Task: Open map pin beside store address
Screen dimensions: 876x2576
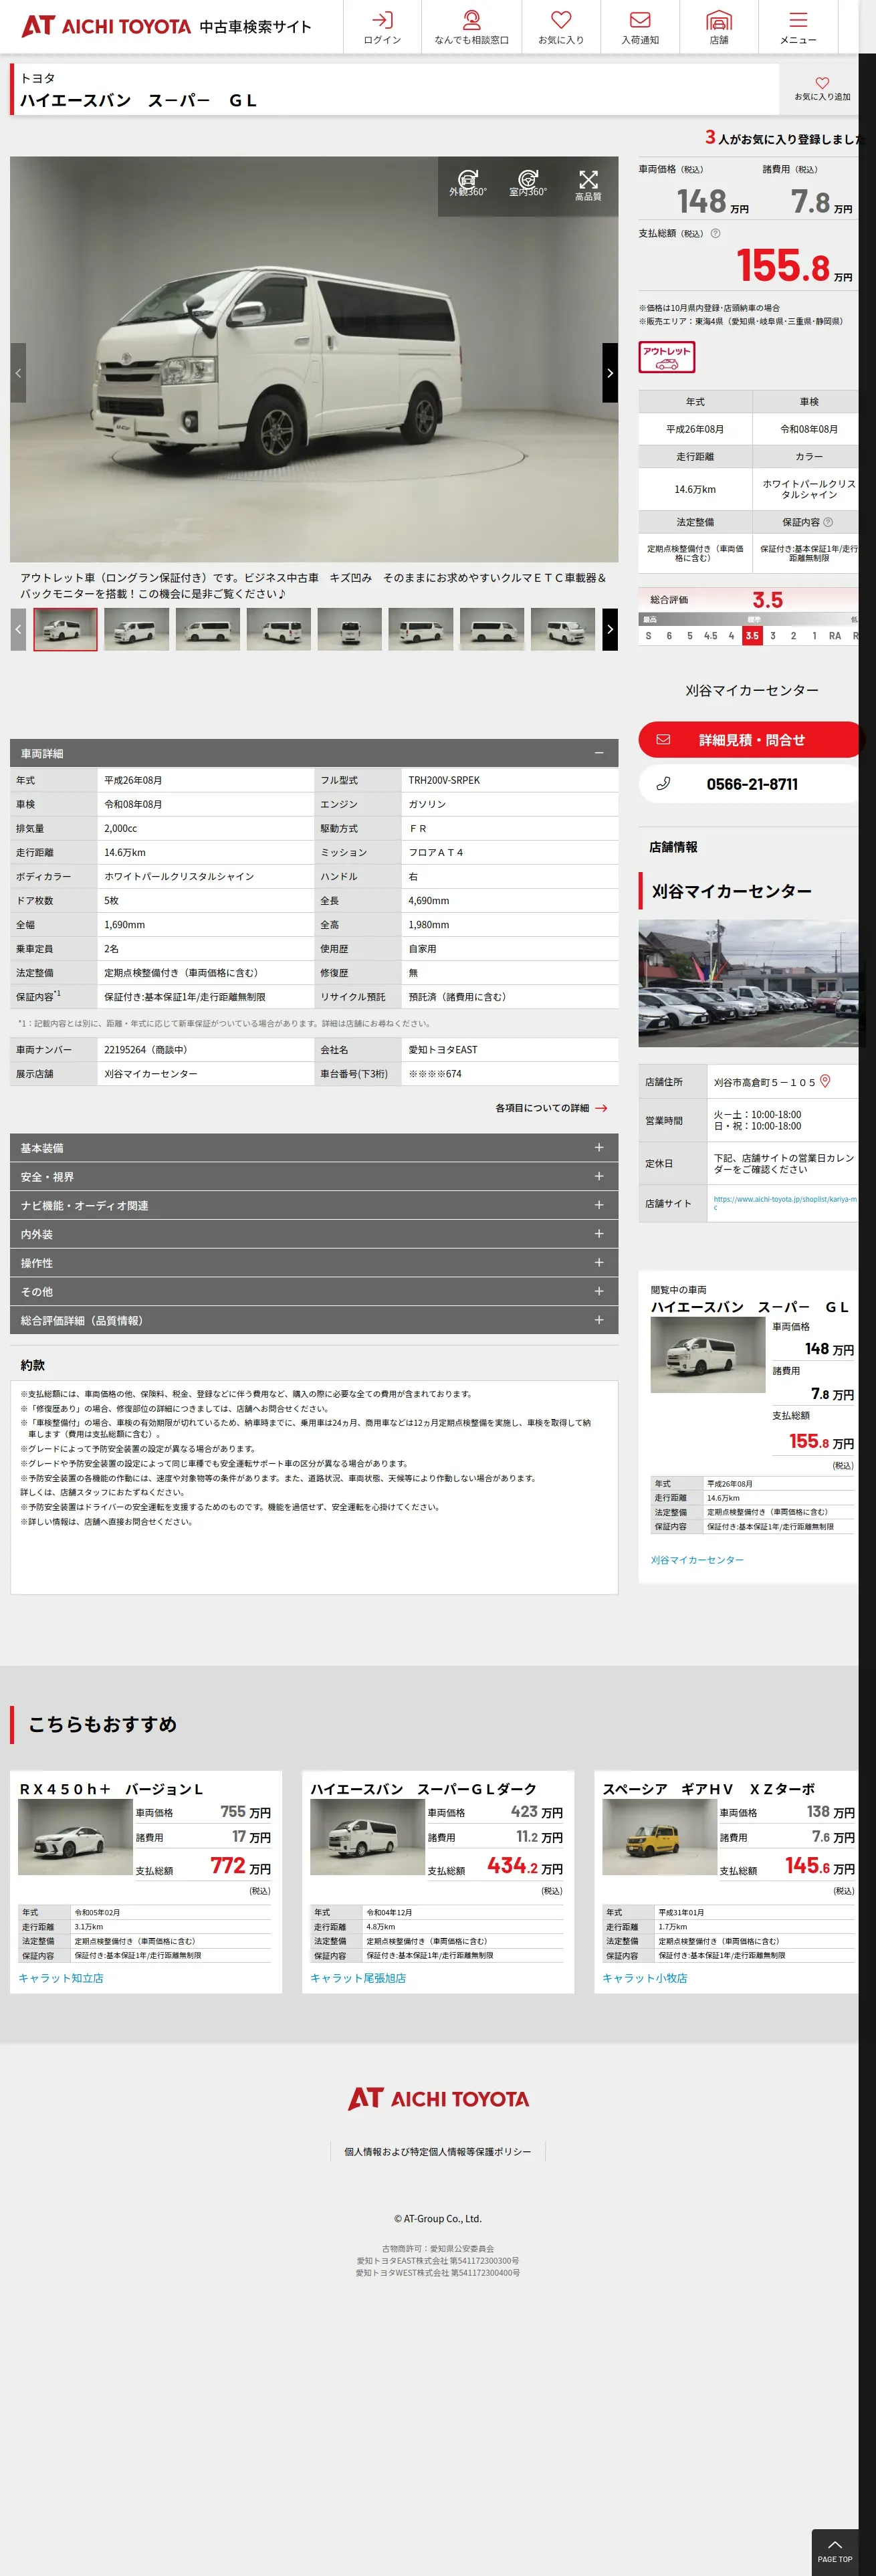Action: click(825, 1081)
